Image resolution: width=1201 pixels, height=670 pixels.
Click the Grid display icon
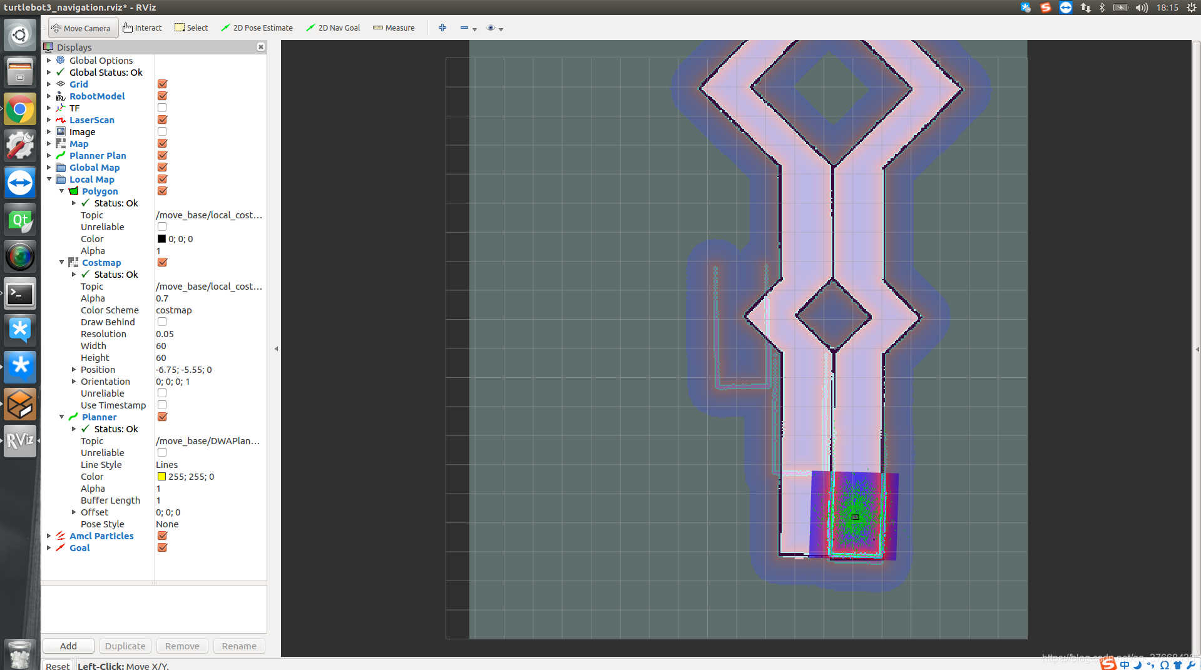[x=61, y=84]
